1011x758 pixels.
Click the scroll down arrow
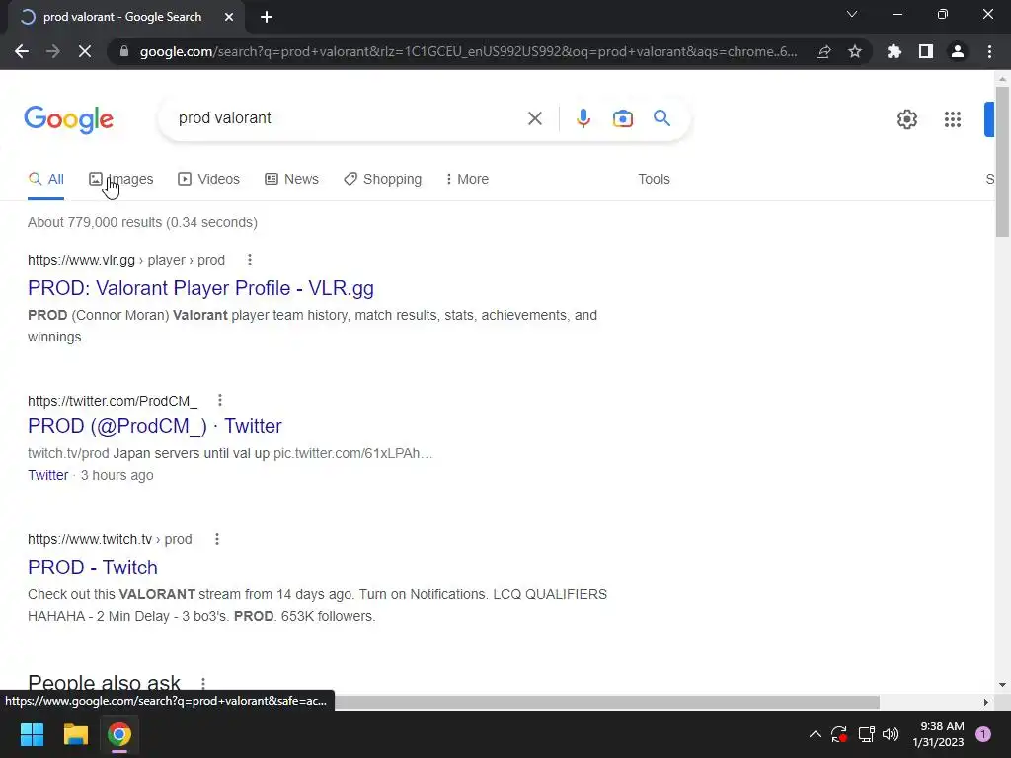1003,685
